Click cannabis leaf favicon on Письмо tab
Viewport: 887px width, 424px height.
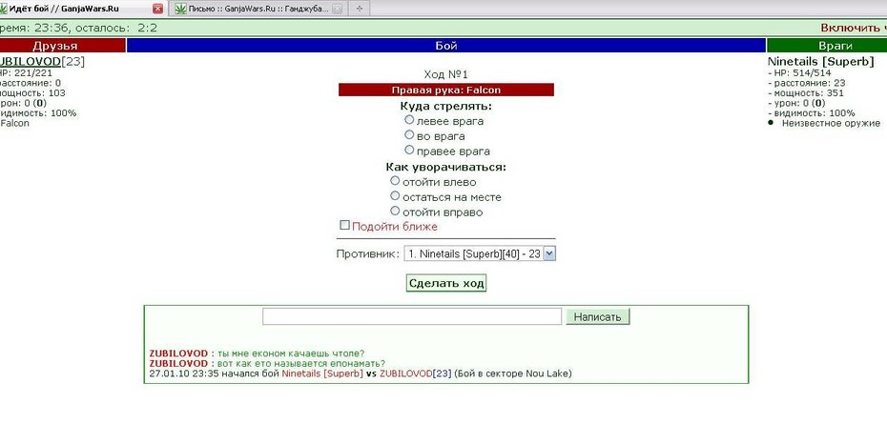(180, 9)
